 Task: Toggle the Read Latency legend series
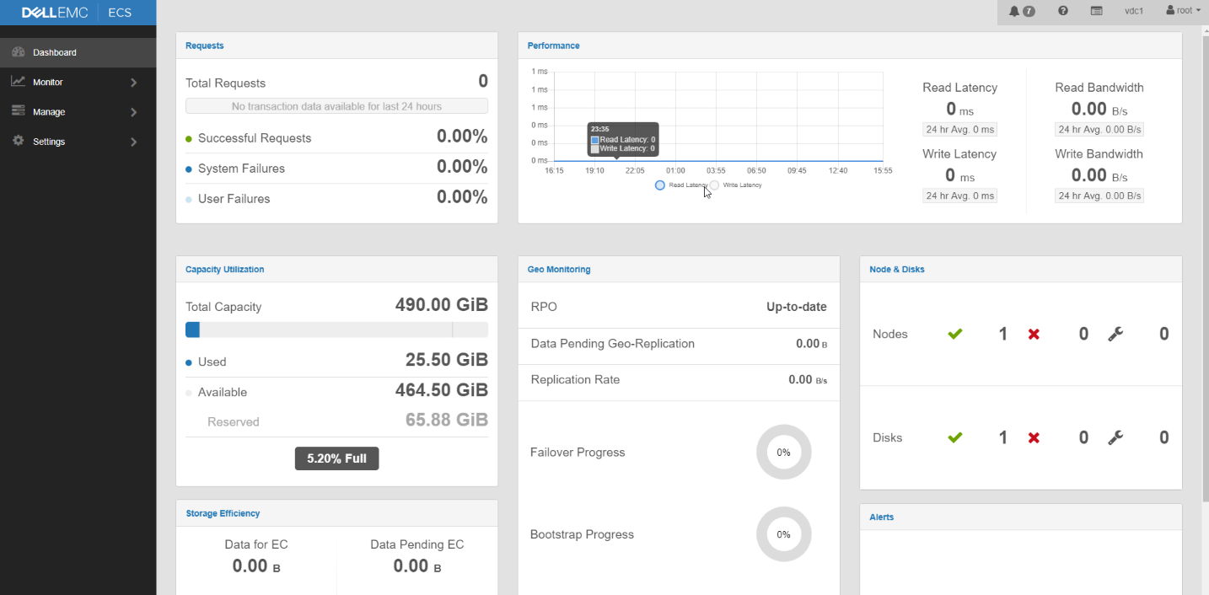pyautogui.click(x=681, y=185)
